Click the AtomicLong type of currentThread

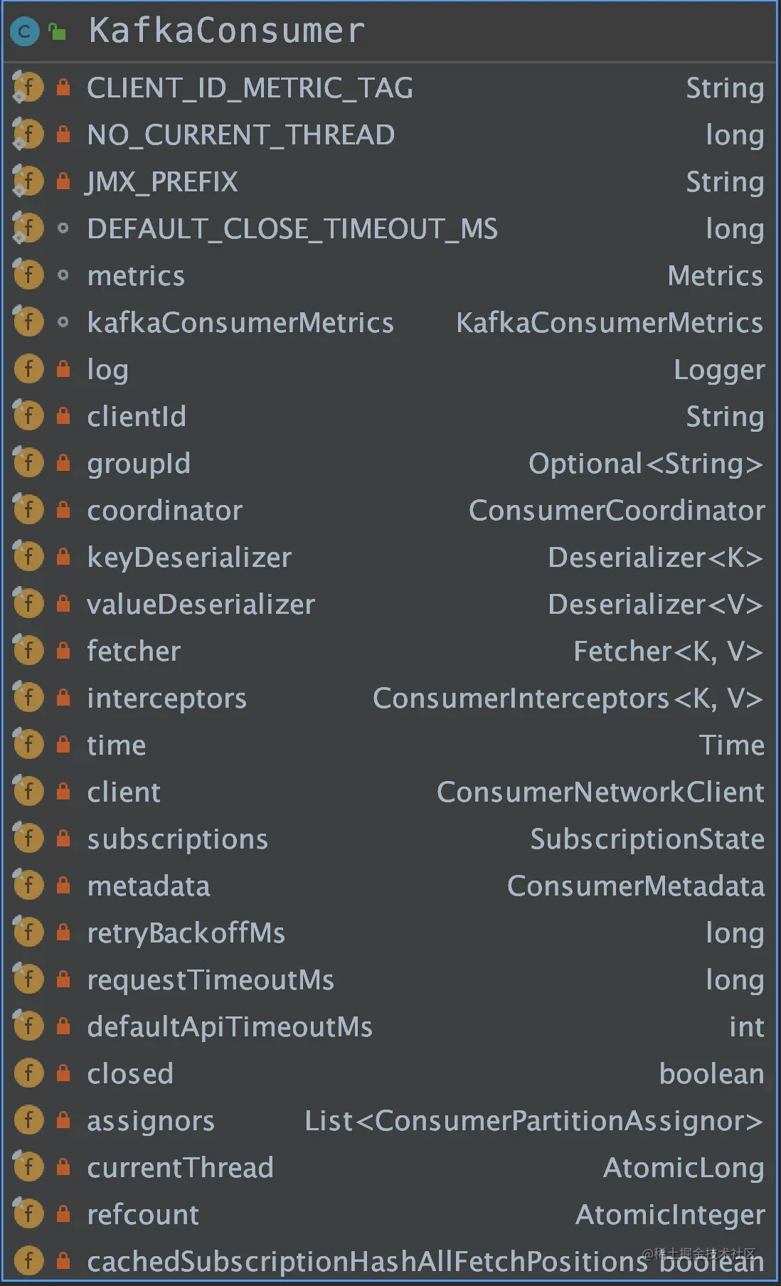[684, 1168]
